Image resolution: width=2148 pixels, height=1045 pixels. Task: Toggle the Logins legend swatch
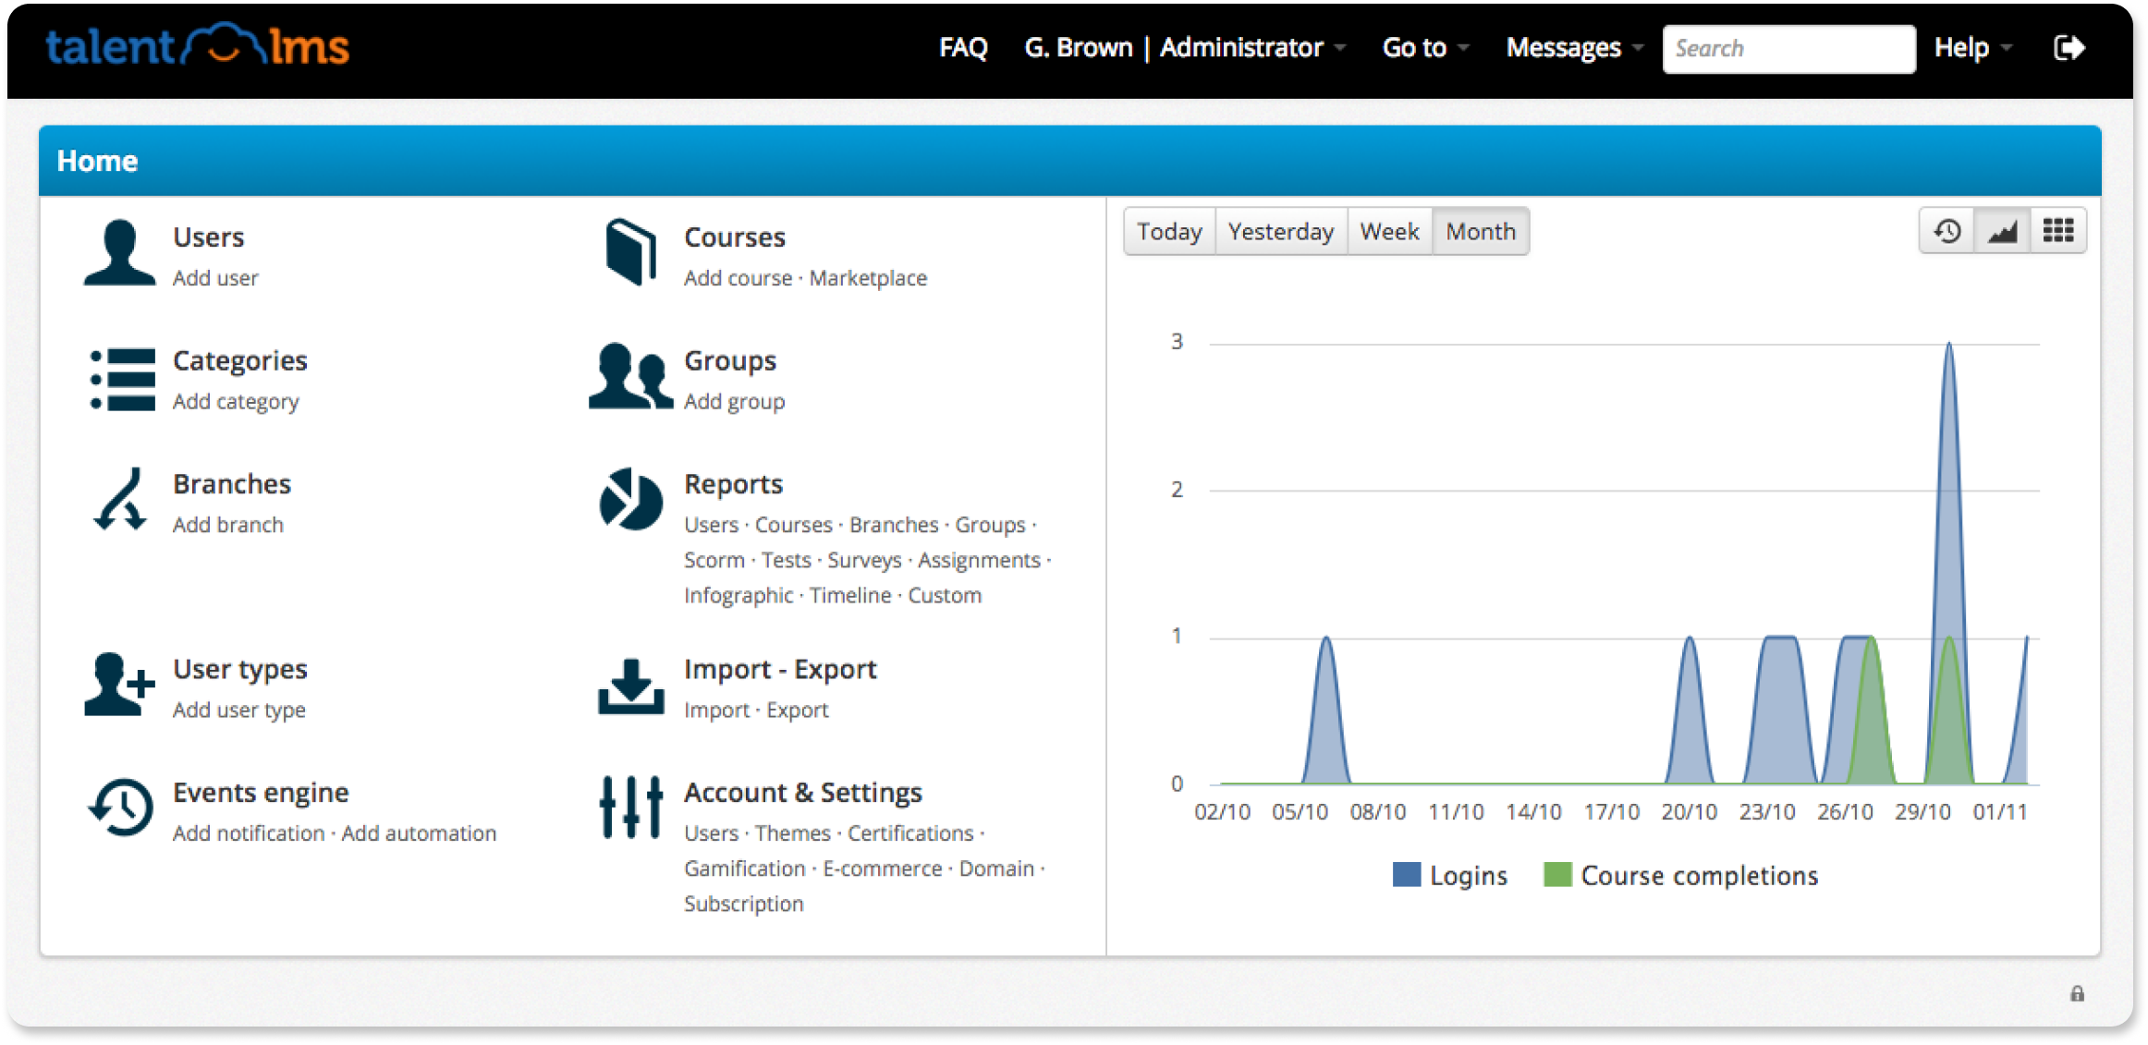point(1406,875)
